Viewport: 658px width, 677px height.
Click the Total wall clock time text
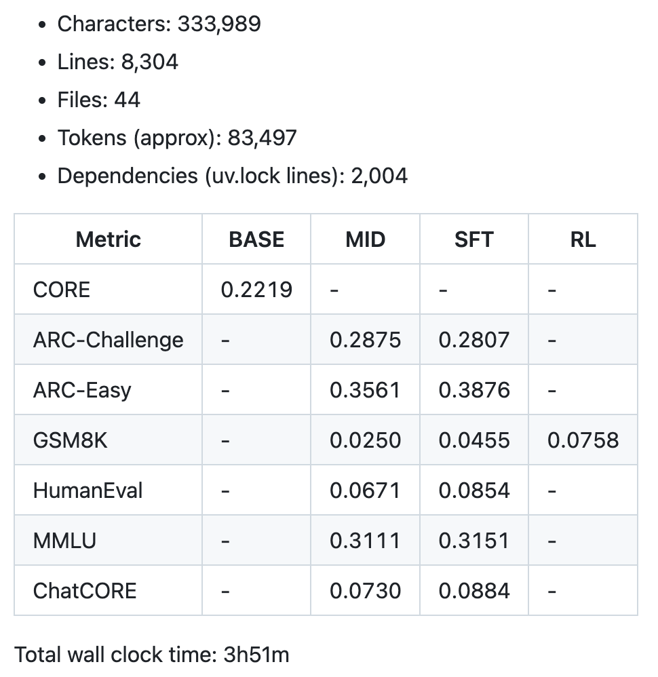tap(151, 655)
